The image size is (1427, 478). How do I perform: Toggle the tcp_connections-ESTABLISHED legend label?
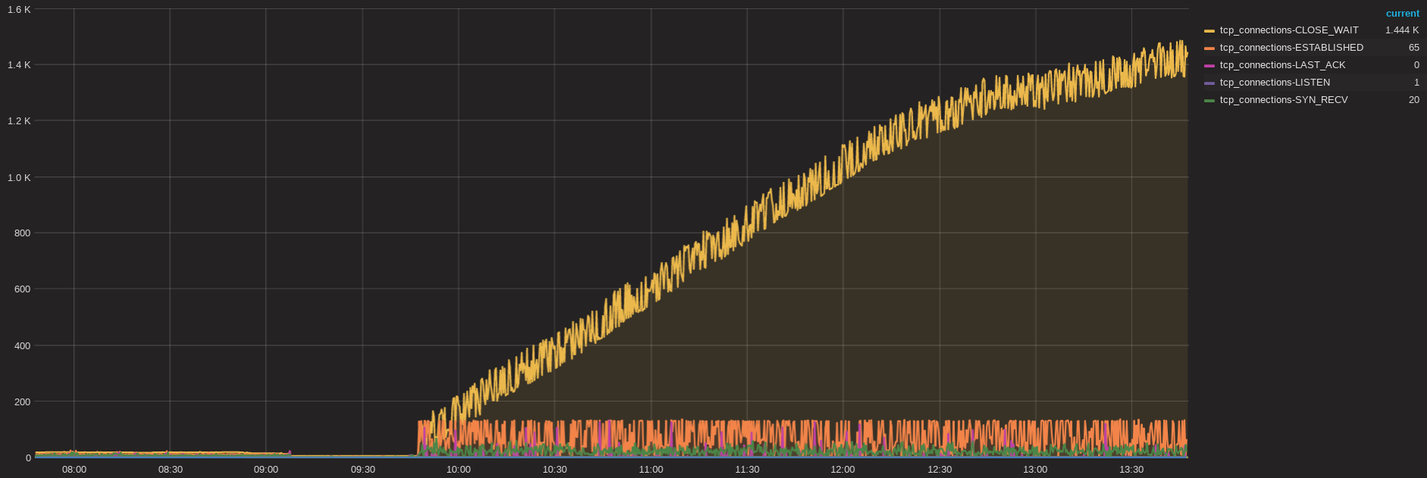tap(1291, 48)
